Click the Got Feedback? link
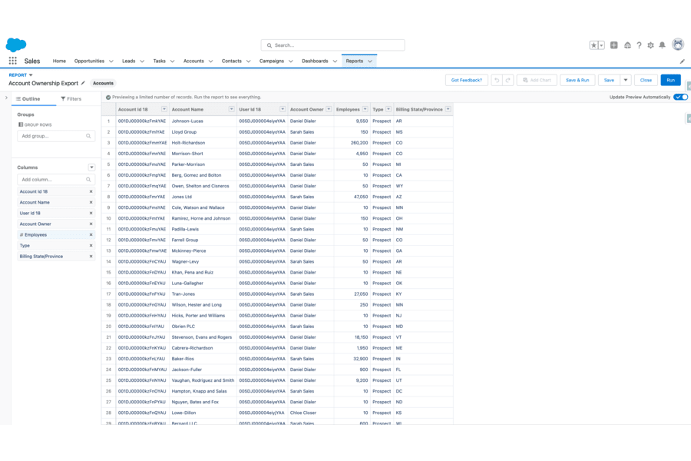691x461 pixels. point(468,80)
